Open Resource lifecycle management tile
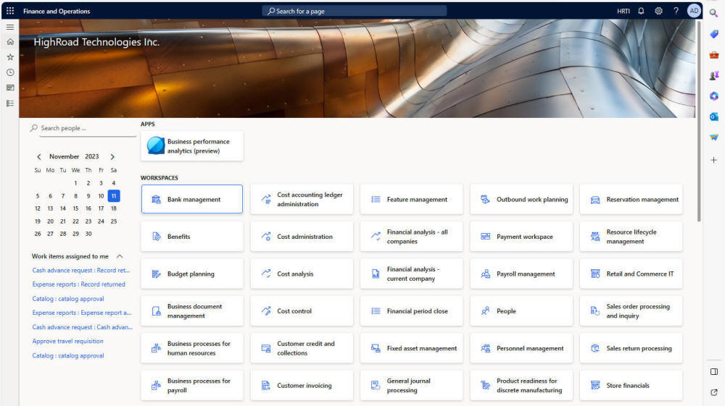Image resolution: width=725 pixels, height=406 pixels. point(631,237)
